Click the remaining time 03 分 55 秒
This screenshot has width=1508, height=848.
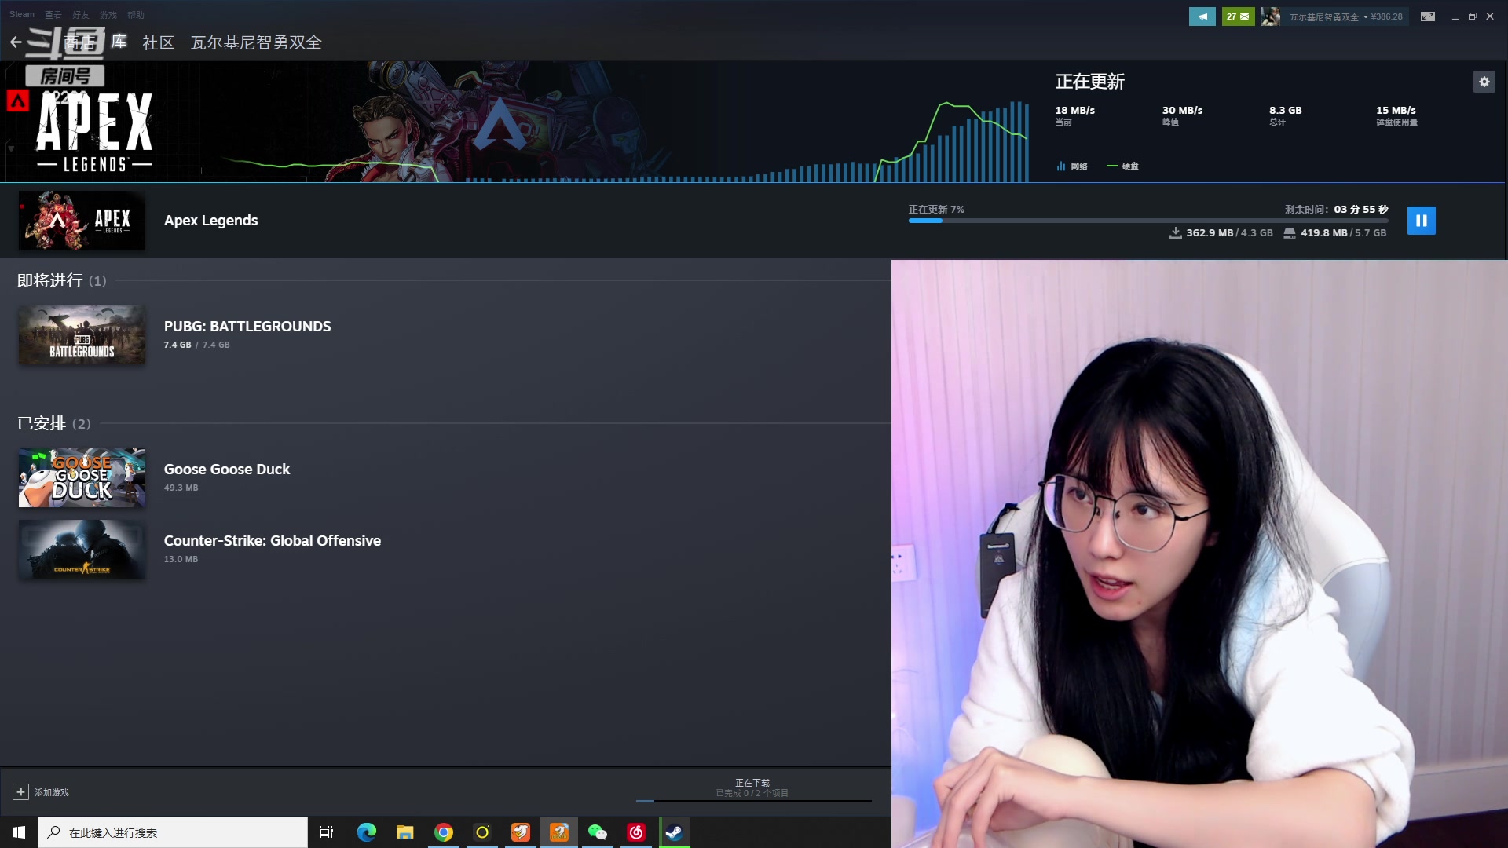pos(1360,210)
